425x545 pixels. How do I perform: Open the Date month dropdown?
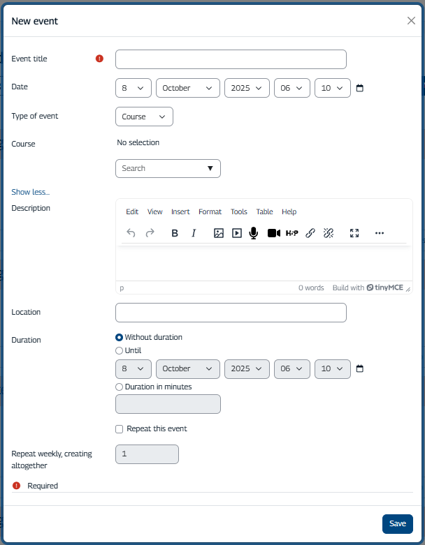pos(187,89)
